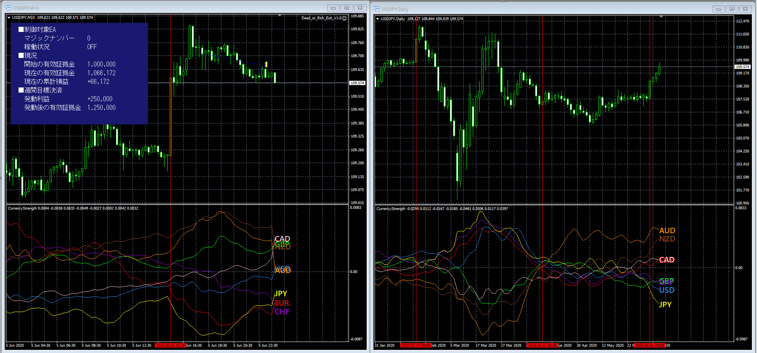Expand the USDJPY,Daily chart dropdown triangle
Screen dimensions: 757x353
(377, 19)
